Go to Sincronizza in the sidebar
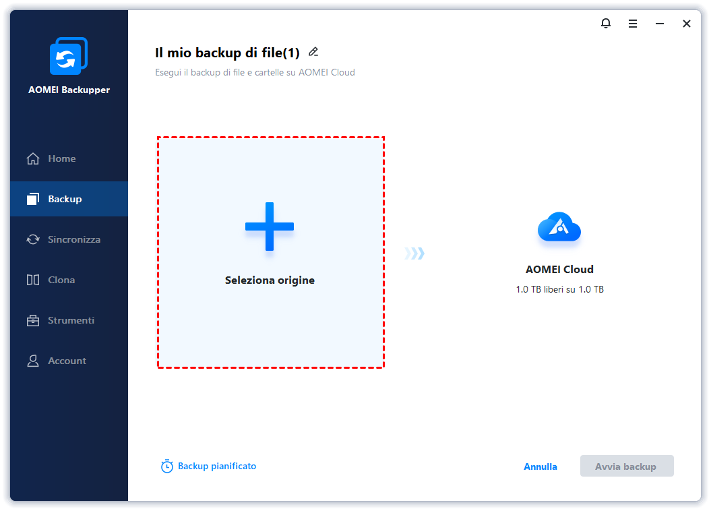Image resolution: width=711 pixels, height=511 pixels. pyautogui.click(x=69, y=239)
